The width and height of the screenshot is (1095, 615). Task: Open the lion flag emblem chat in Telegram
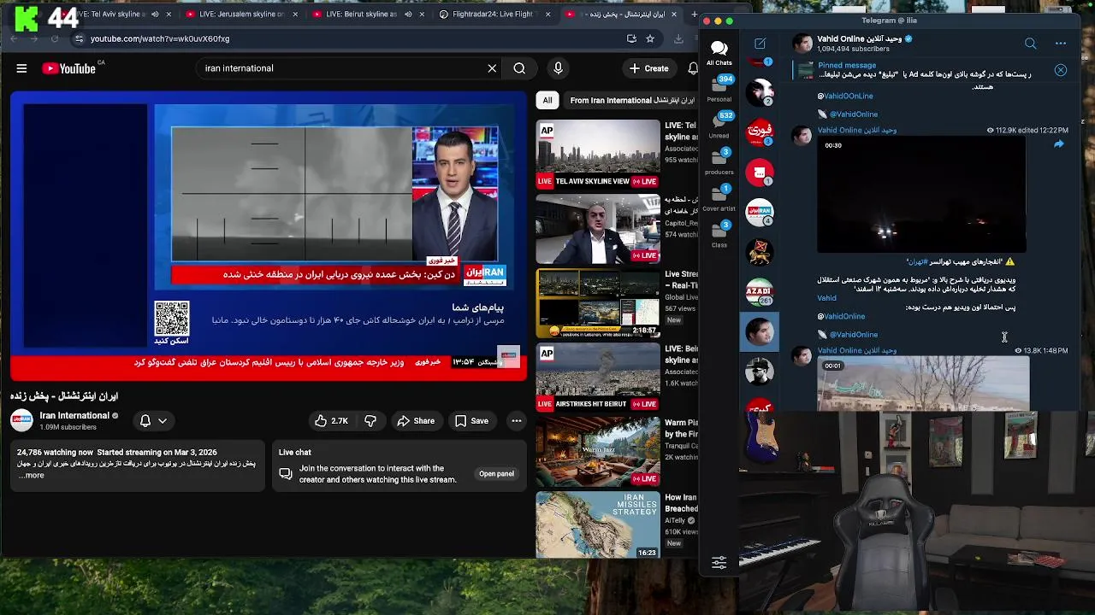tap(760, 253)
